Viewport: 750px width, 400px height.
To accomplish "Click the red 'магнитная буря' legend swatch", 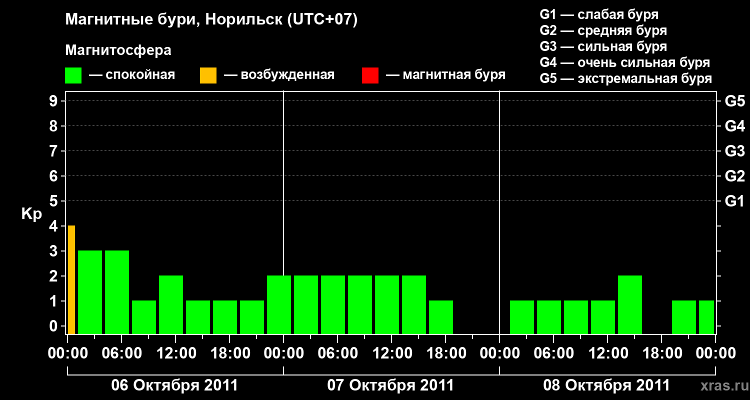I will [370, 75].
